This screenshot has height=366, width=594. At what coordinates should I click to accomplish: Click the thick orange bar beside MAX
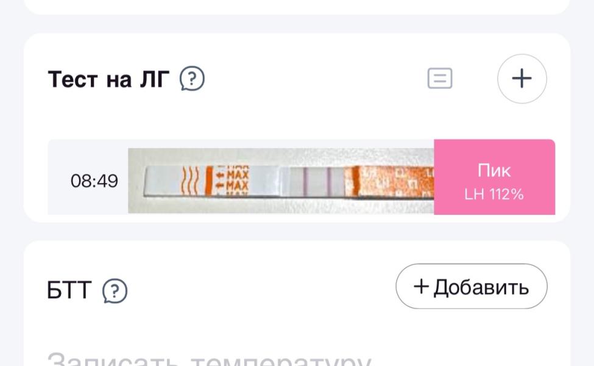pos(209,181)
